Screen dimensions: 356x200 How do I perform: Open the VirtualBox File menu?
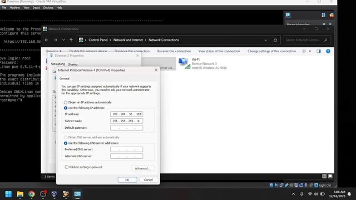[4, 8]
